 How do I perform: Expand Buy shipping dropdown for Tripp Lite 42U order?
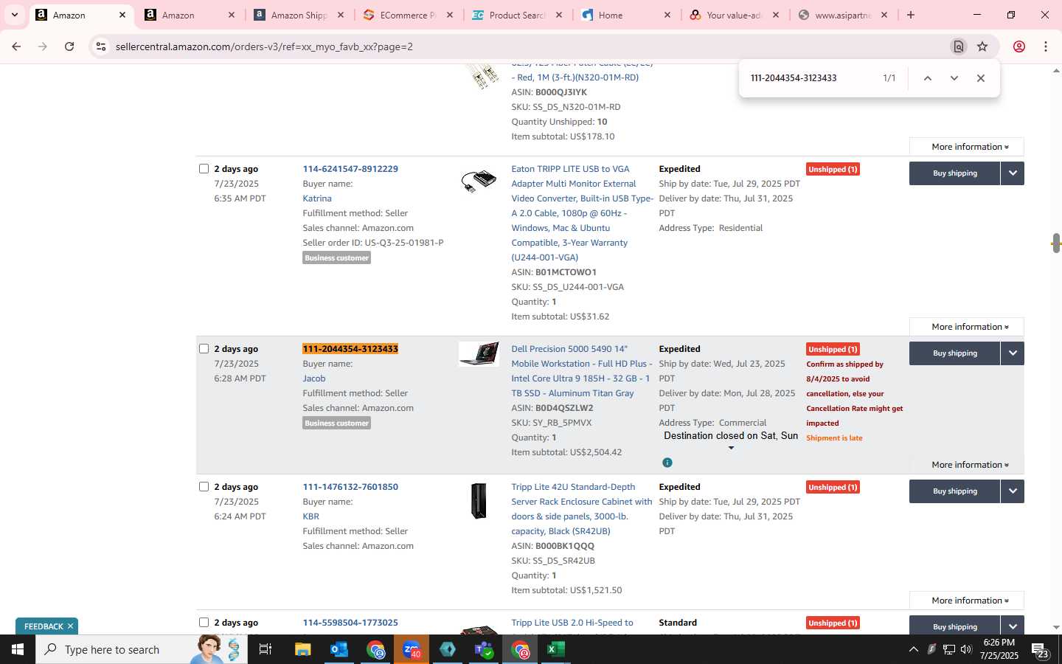pos(1013,491)
